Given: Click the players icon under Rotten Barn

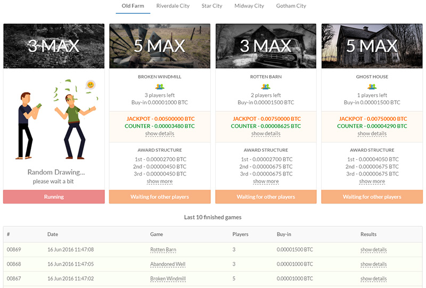Looking at the screenshot, I should coord(266,87).
